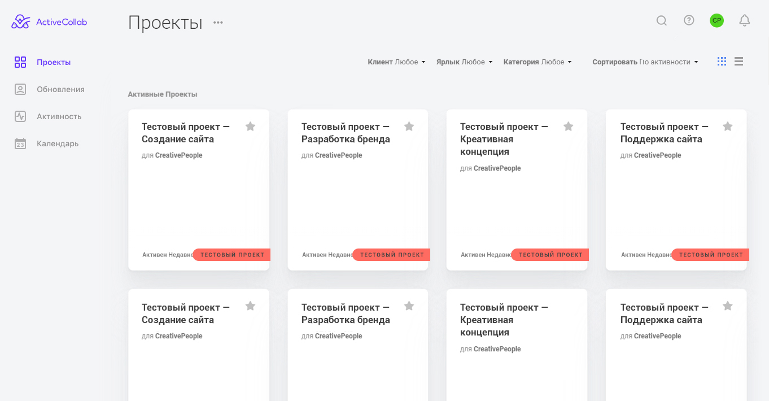769x401 pixels.
Task: Open notifications bell icon
Action: 745,21
